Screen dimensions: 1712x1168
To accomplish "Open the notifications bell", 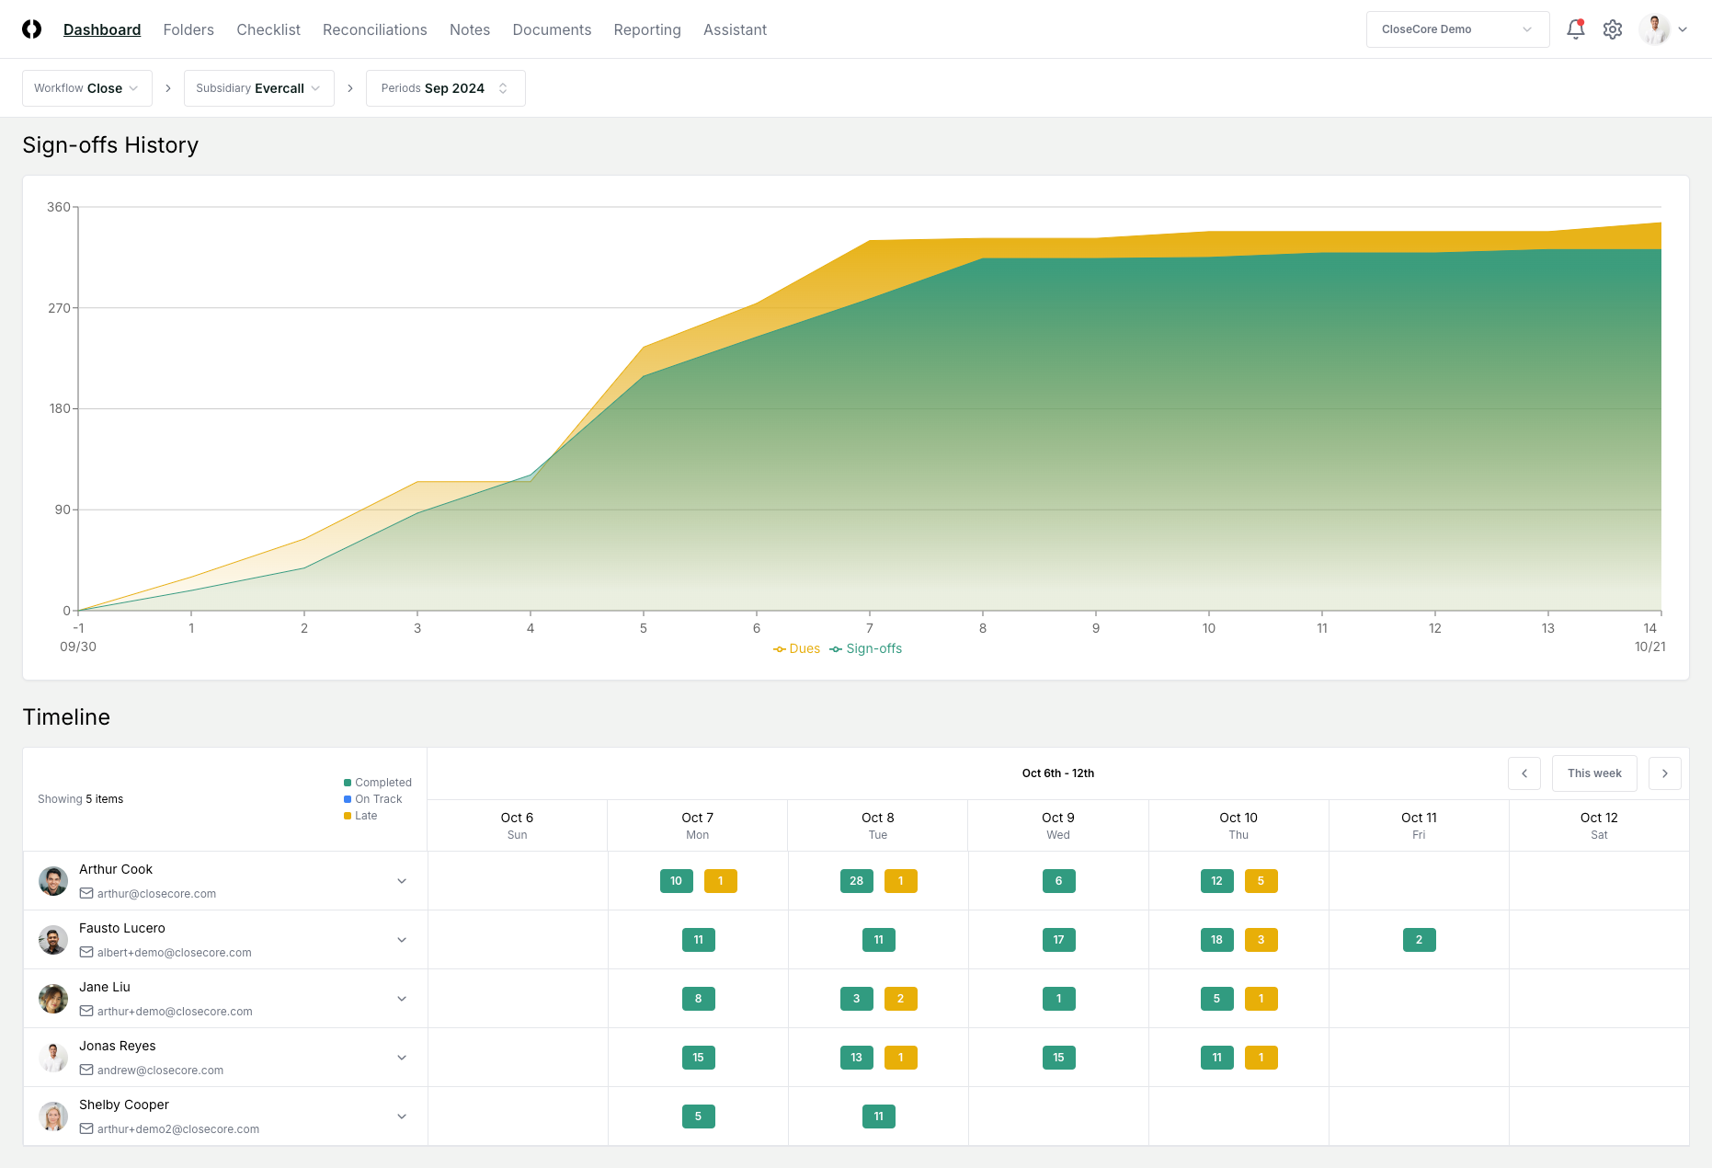I will coord(1575,29).
